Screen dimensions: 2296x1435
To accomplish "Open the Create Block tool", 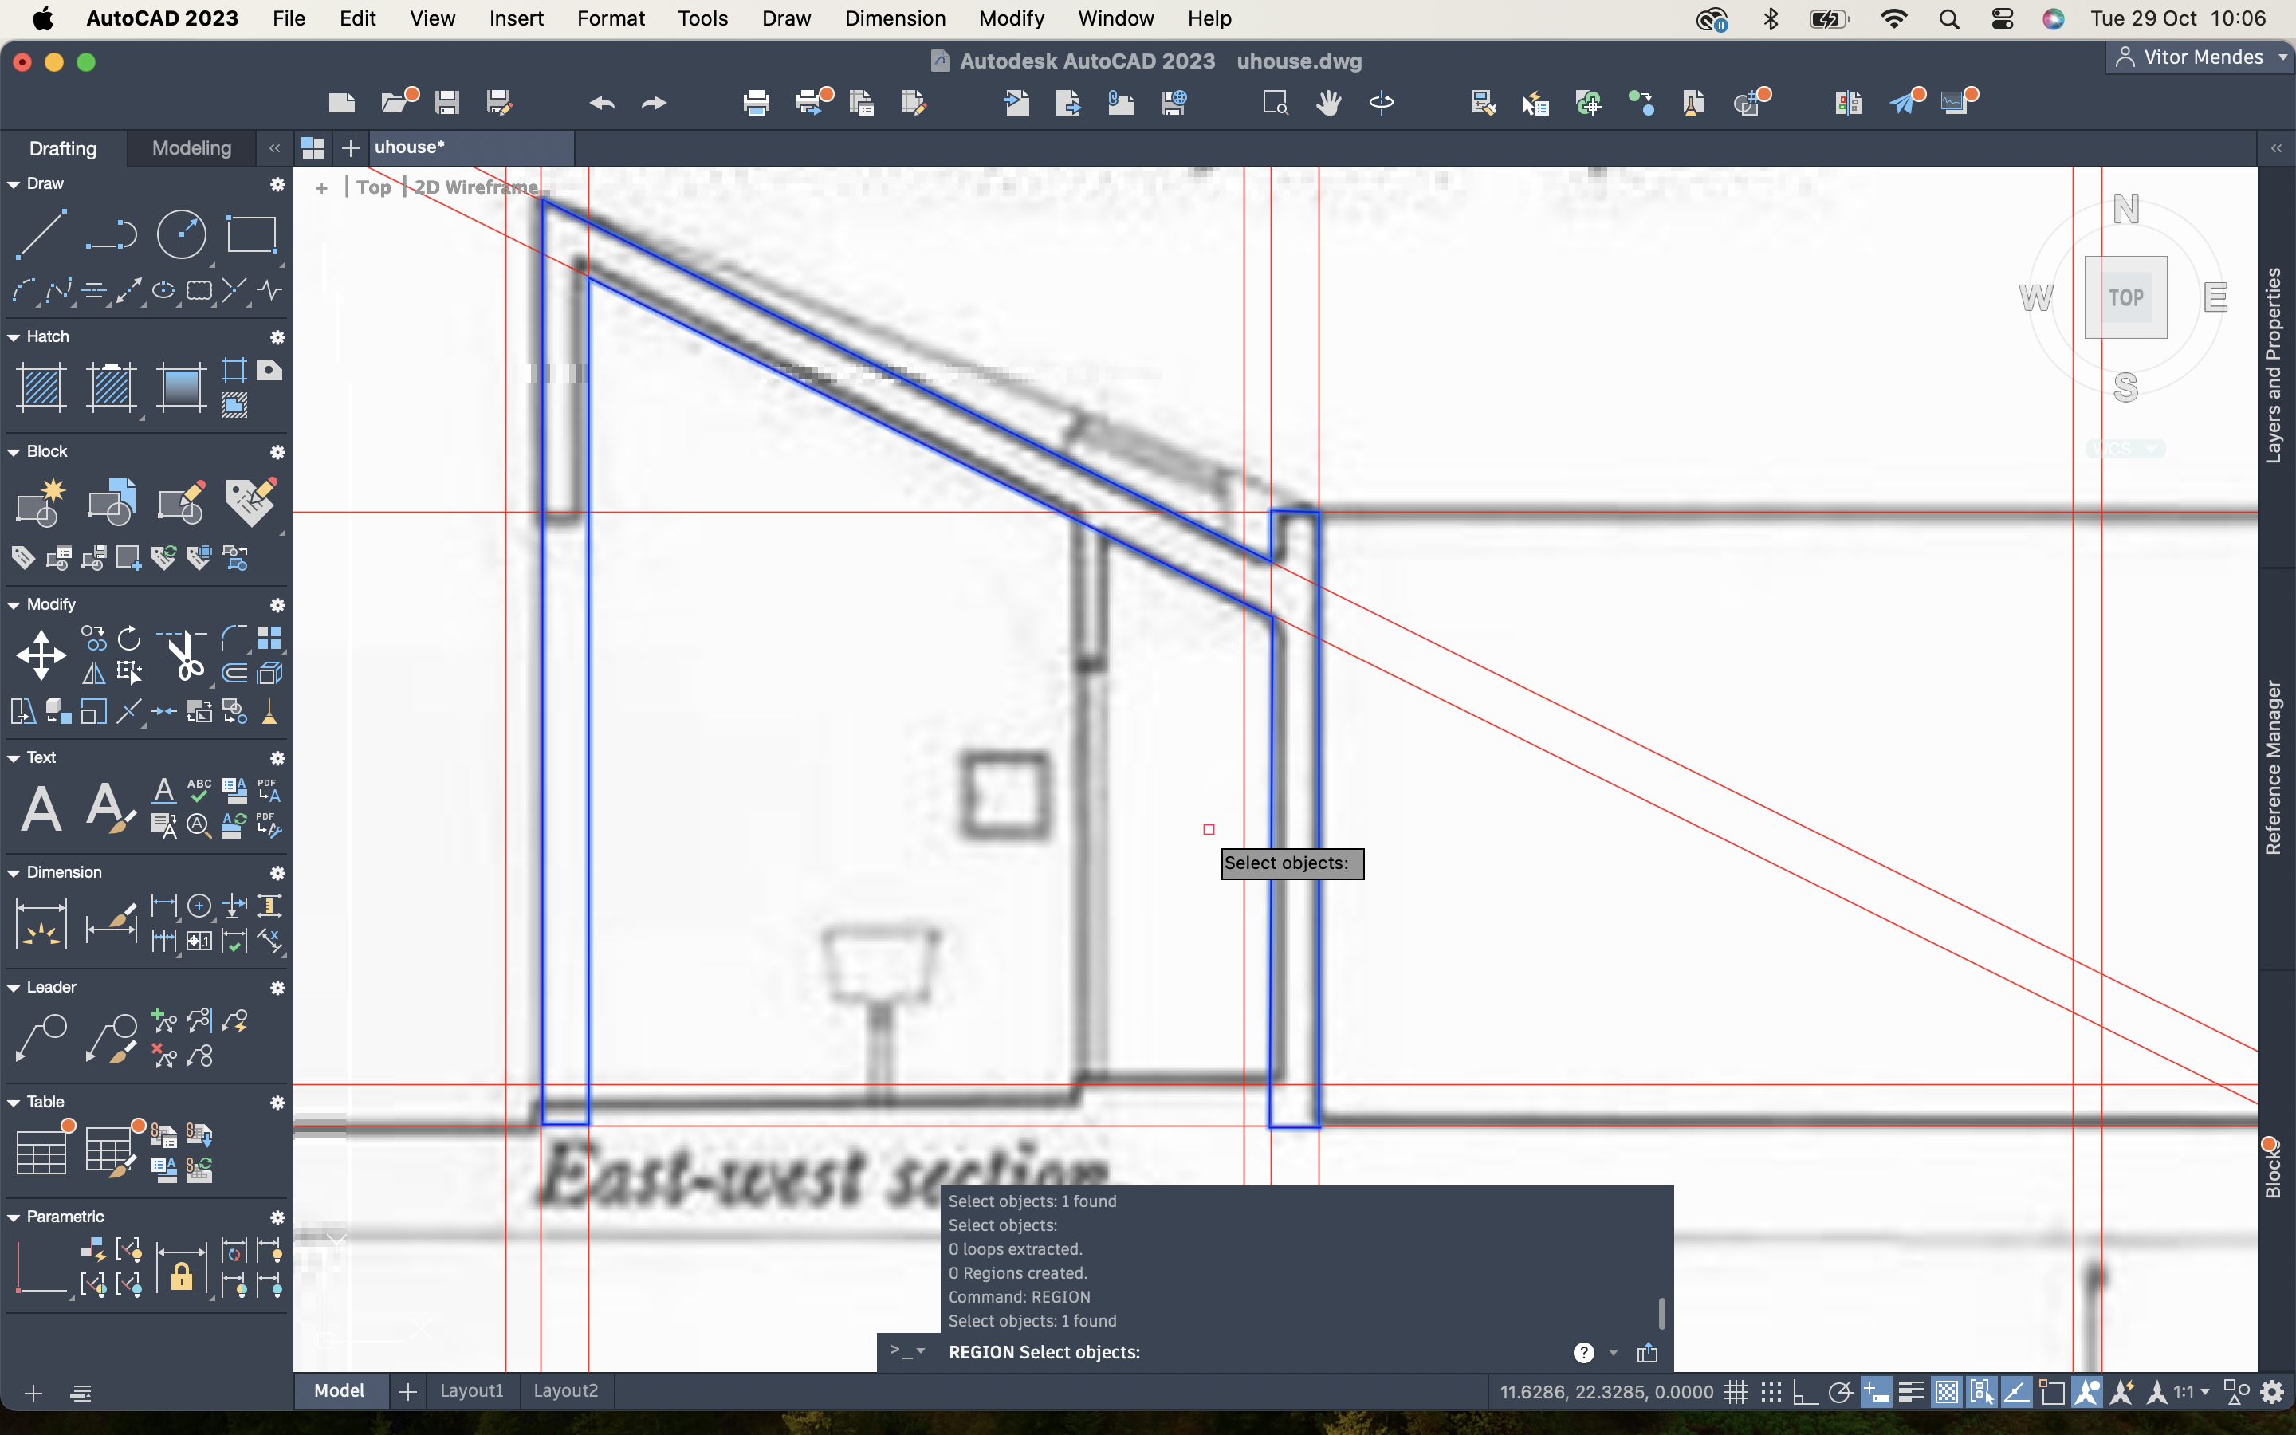I will [x=41, y=502].
